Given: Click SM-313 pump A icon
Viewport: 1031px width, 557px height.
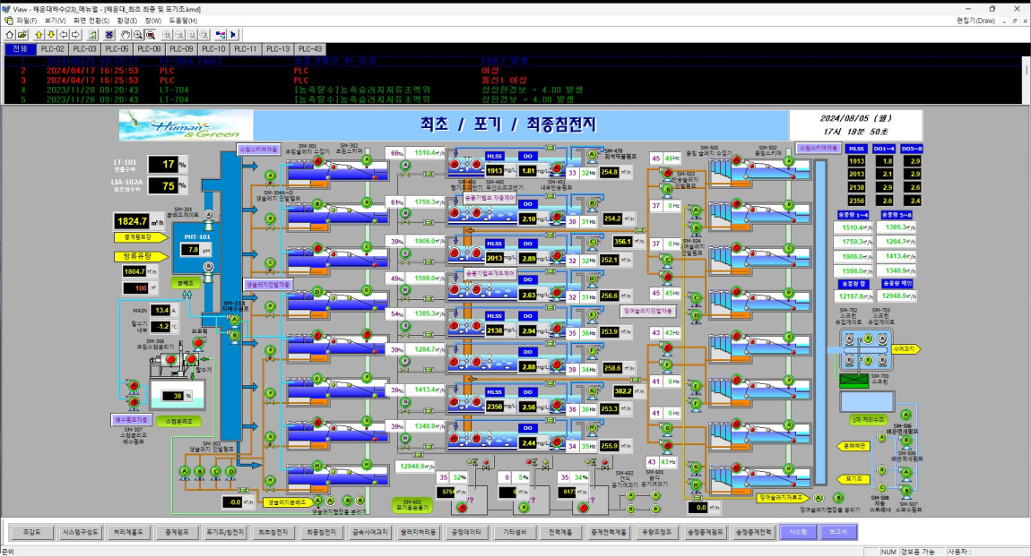Looking at the screenshot, I should pos(234,320).
